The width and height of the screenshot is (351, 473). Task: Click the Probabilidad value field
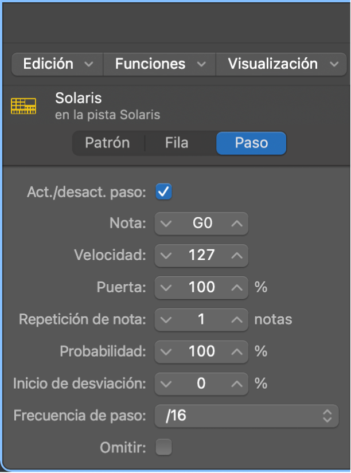[201, 352]
